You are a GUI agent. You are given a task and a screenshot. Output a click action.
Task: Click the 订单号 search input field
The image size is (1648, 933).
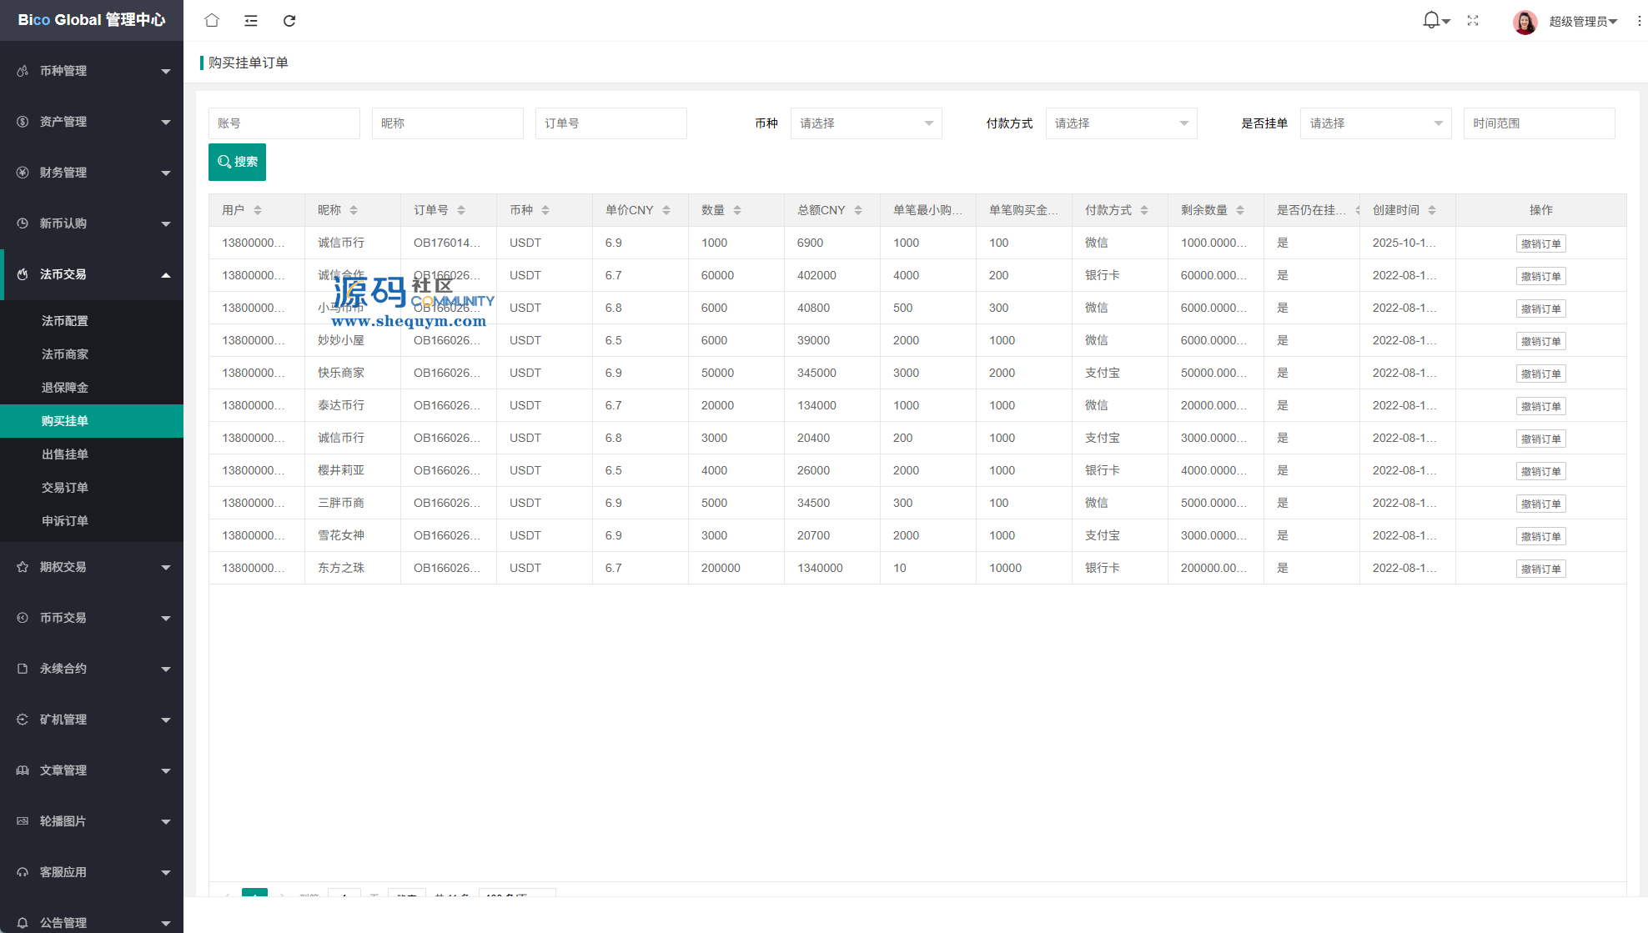point(610,123)
